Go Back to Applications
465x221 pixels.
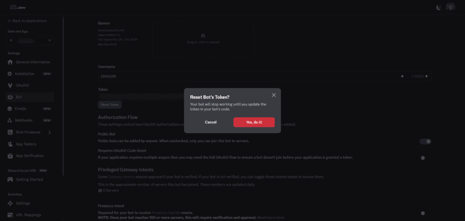[x=27, y=21]
